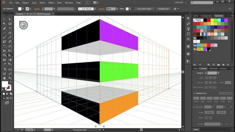Screen dimensions: 235x132
Task: Select the Direct Selection tool
Action: click(10, 19)
